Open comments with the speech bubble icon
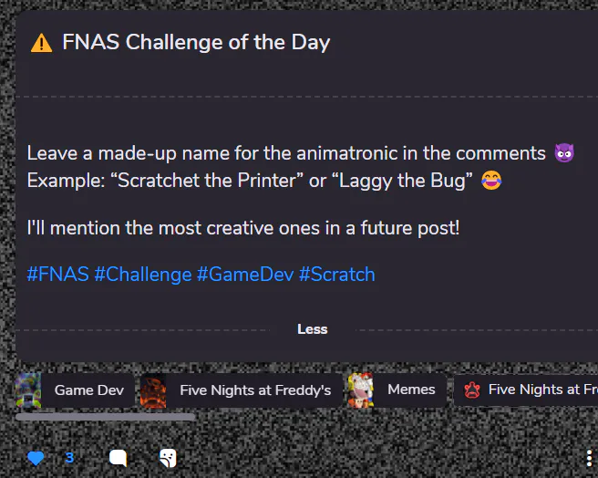Screen dimensions: 598x478 click(x=118, y=458)
